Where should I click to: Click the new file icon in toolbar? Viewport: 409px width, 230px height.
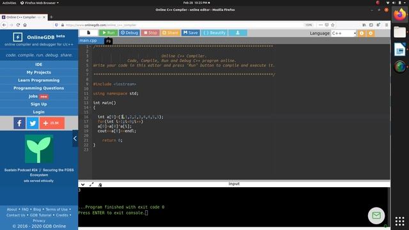[89, 33]
